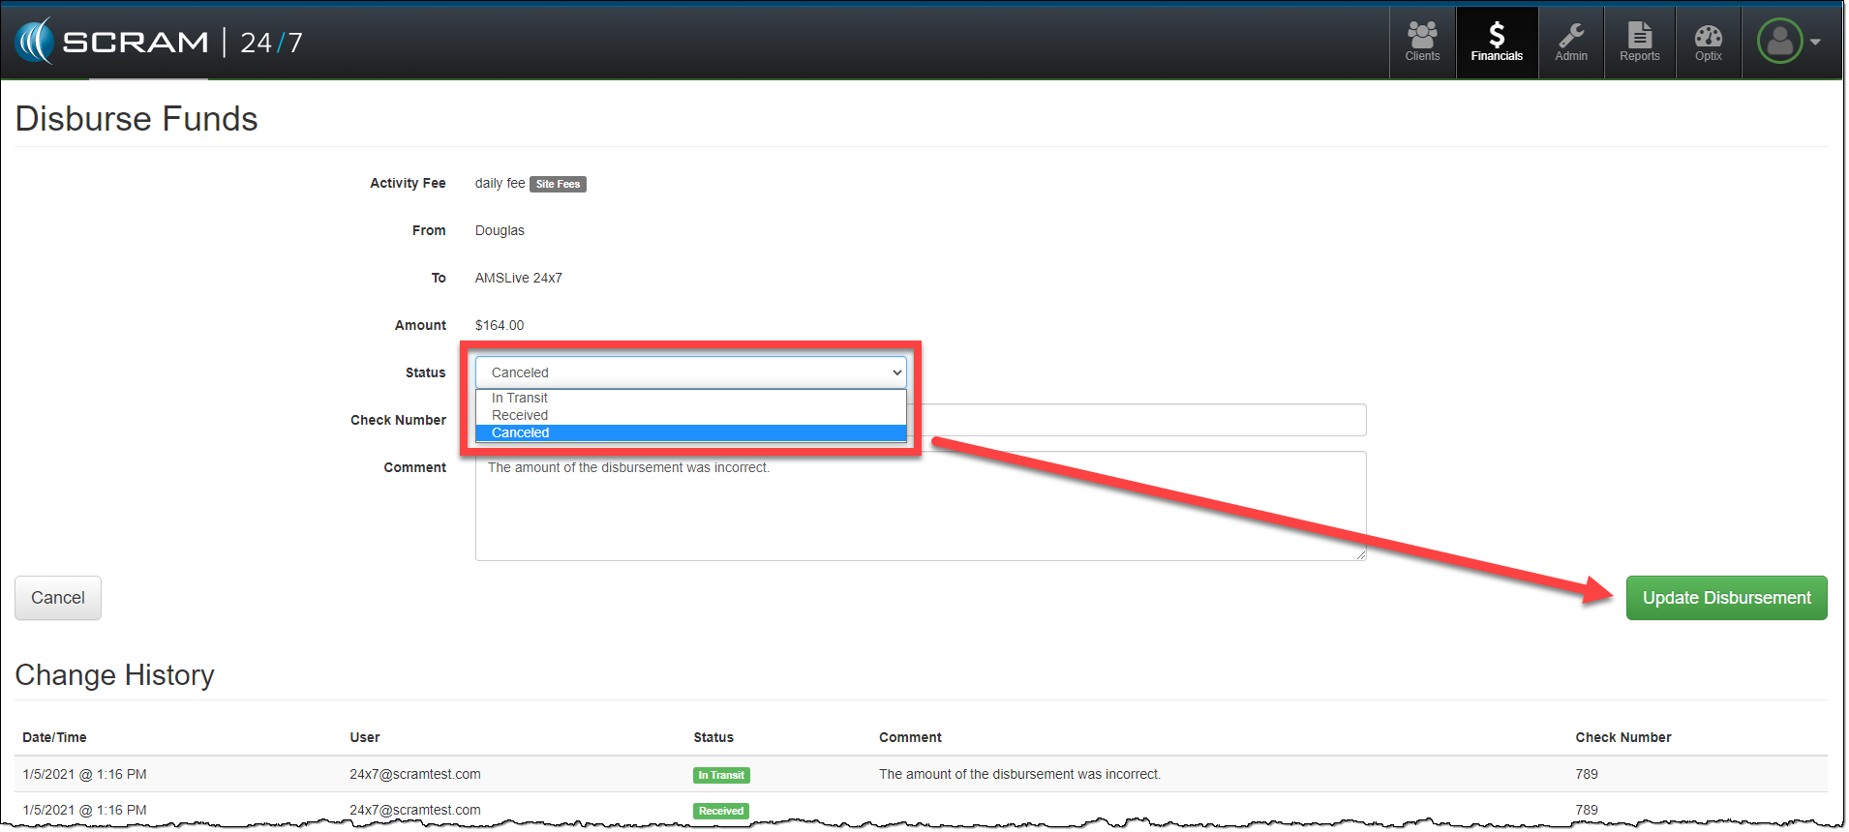The image size is (1849, 832).
Task: Click the Financials dollar icon
Action: (x=1497, y=43)
